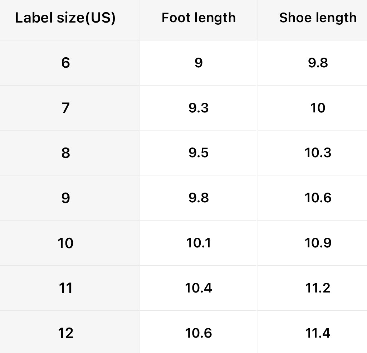Select the label size 8 cell
Screen dimensions: 367x353
65,153
